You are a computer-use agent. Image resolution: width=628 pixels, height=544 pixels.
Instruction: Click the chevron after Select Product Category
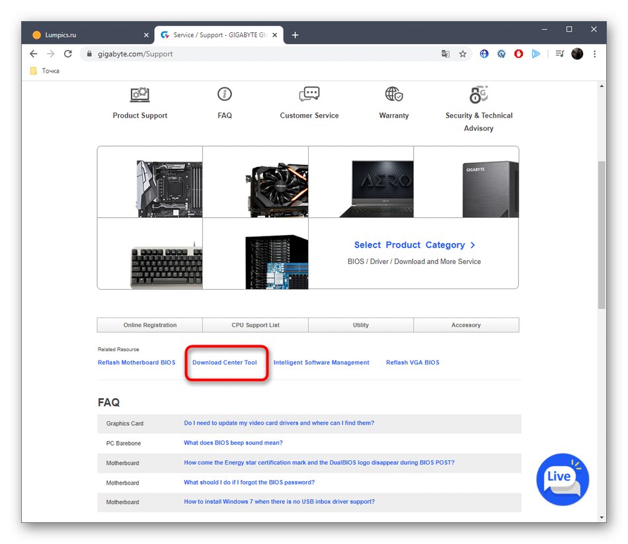click(473, 245)
